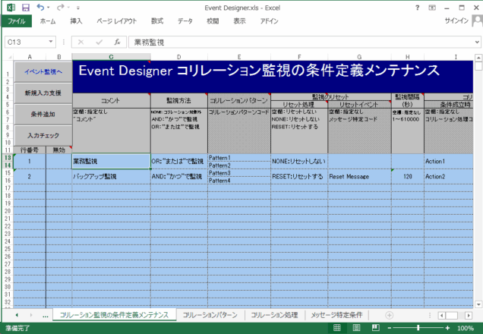Viewport: 483px width, 334px height.
Task: Select the Reset Message cell
Action: [359, 176]
